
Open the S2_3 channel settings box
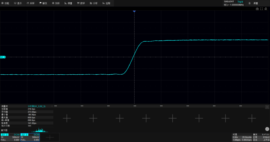pyautogui.click(x=30, y=137)
